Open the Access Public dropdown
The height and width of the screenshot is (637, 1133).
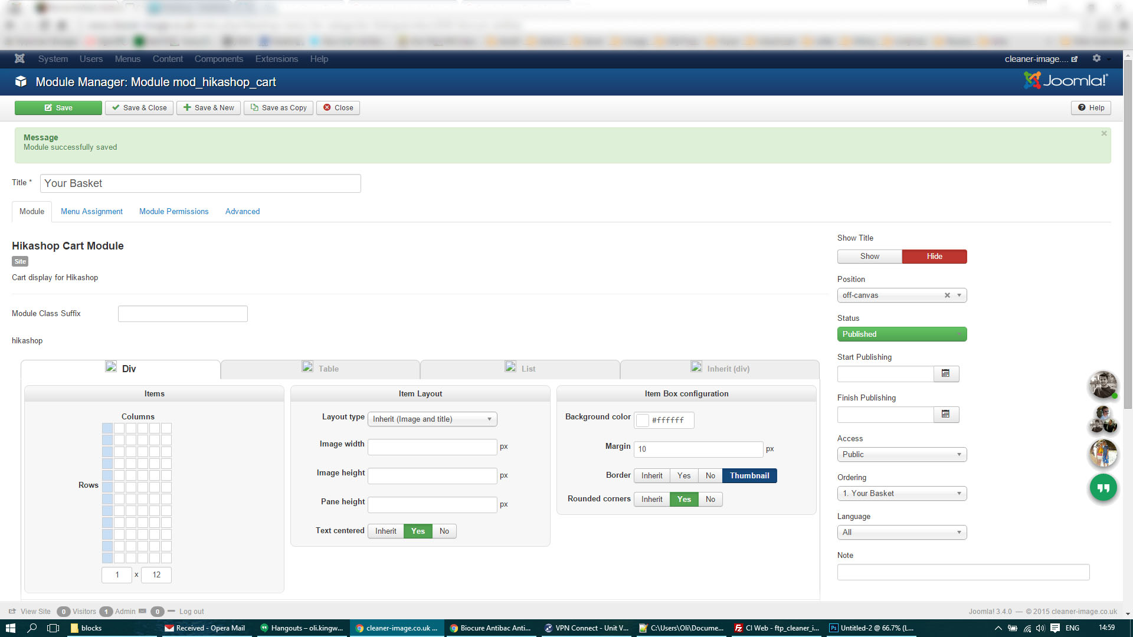point(901,455)
